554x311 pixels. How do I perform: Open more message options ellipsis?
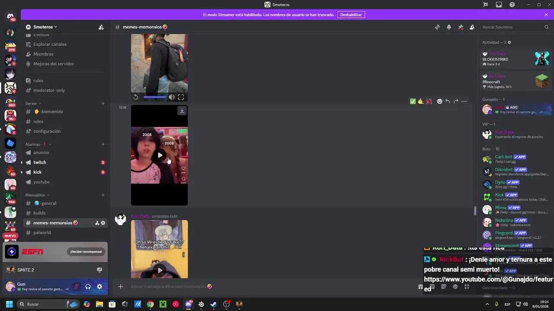click(x=464, y=102)
